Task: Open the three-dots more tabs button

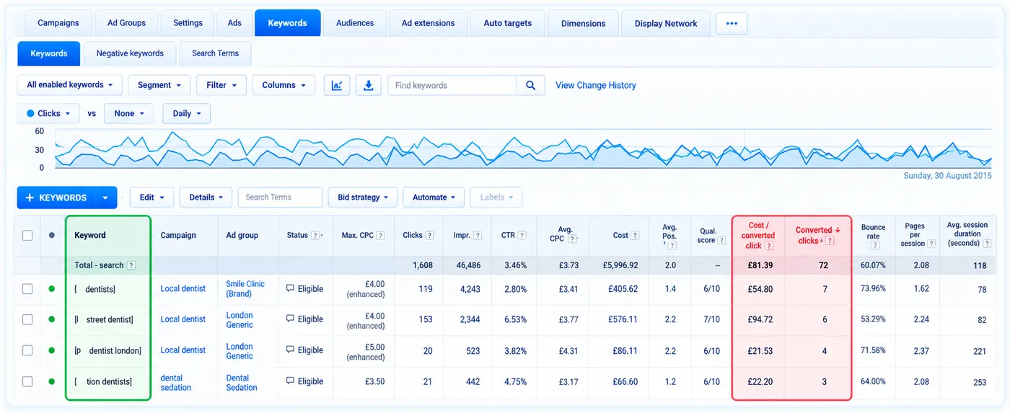Action: click(732, 23)
